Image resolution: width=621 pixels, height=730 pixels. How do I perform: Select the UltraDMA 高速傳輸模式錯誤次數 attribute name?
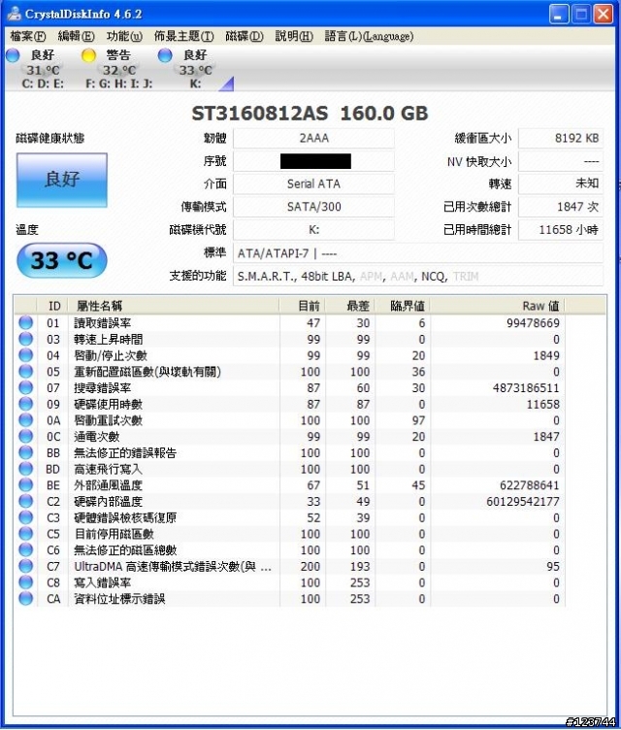[173, 567]
